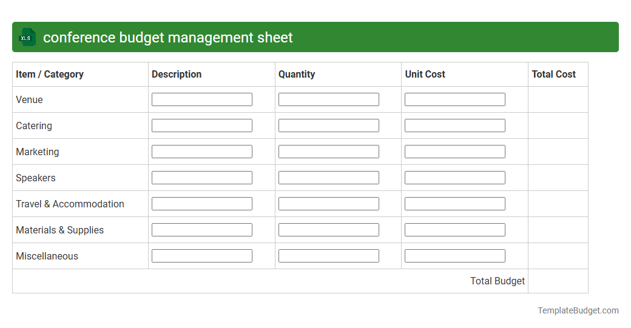Viewport: 631px width, 328px height.
Task: Click the Venue description input field
Action: [x=202, y=99]
